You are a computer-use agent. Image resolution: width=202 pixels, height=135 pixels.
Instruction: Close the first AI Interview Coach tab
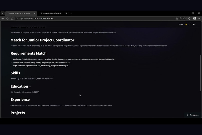(35, 13)
